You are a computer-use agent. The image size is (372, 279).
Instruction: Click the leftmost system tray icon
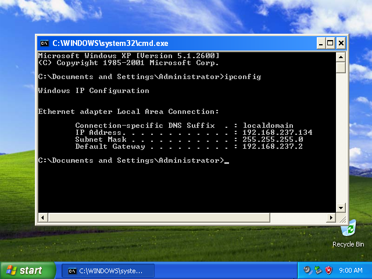(307, 270)
